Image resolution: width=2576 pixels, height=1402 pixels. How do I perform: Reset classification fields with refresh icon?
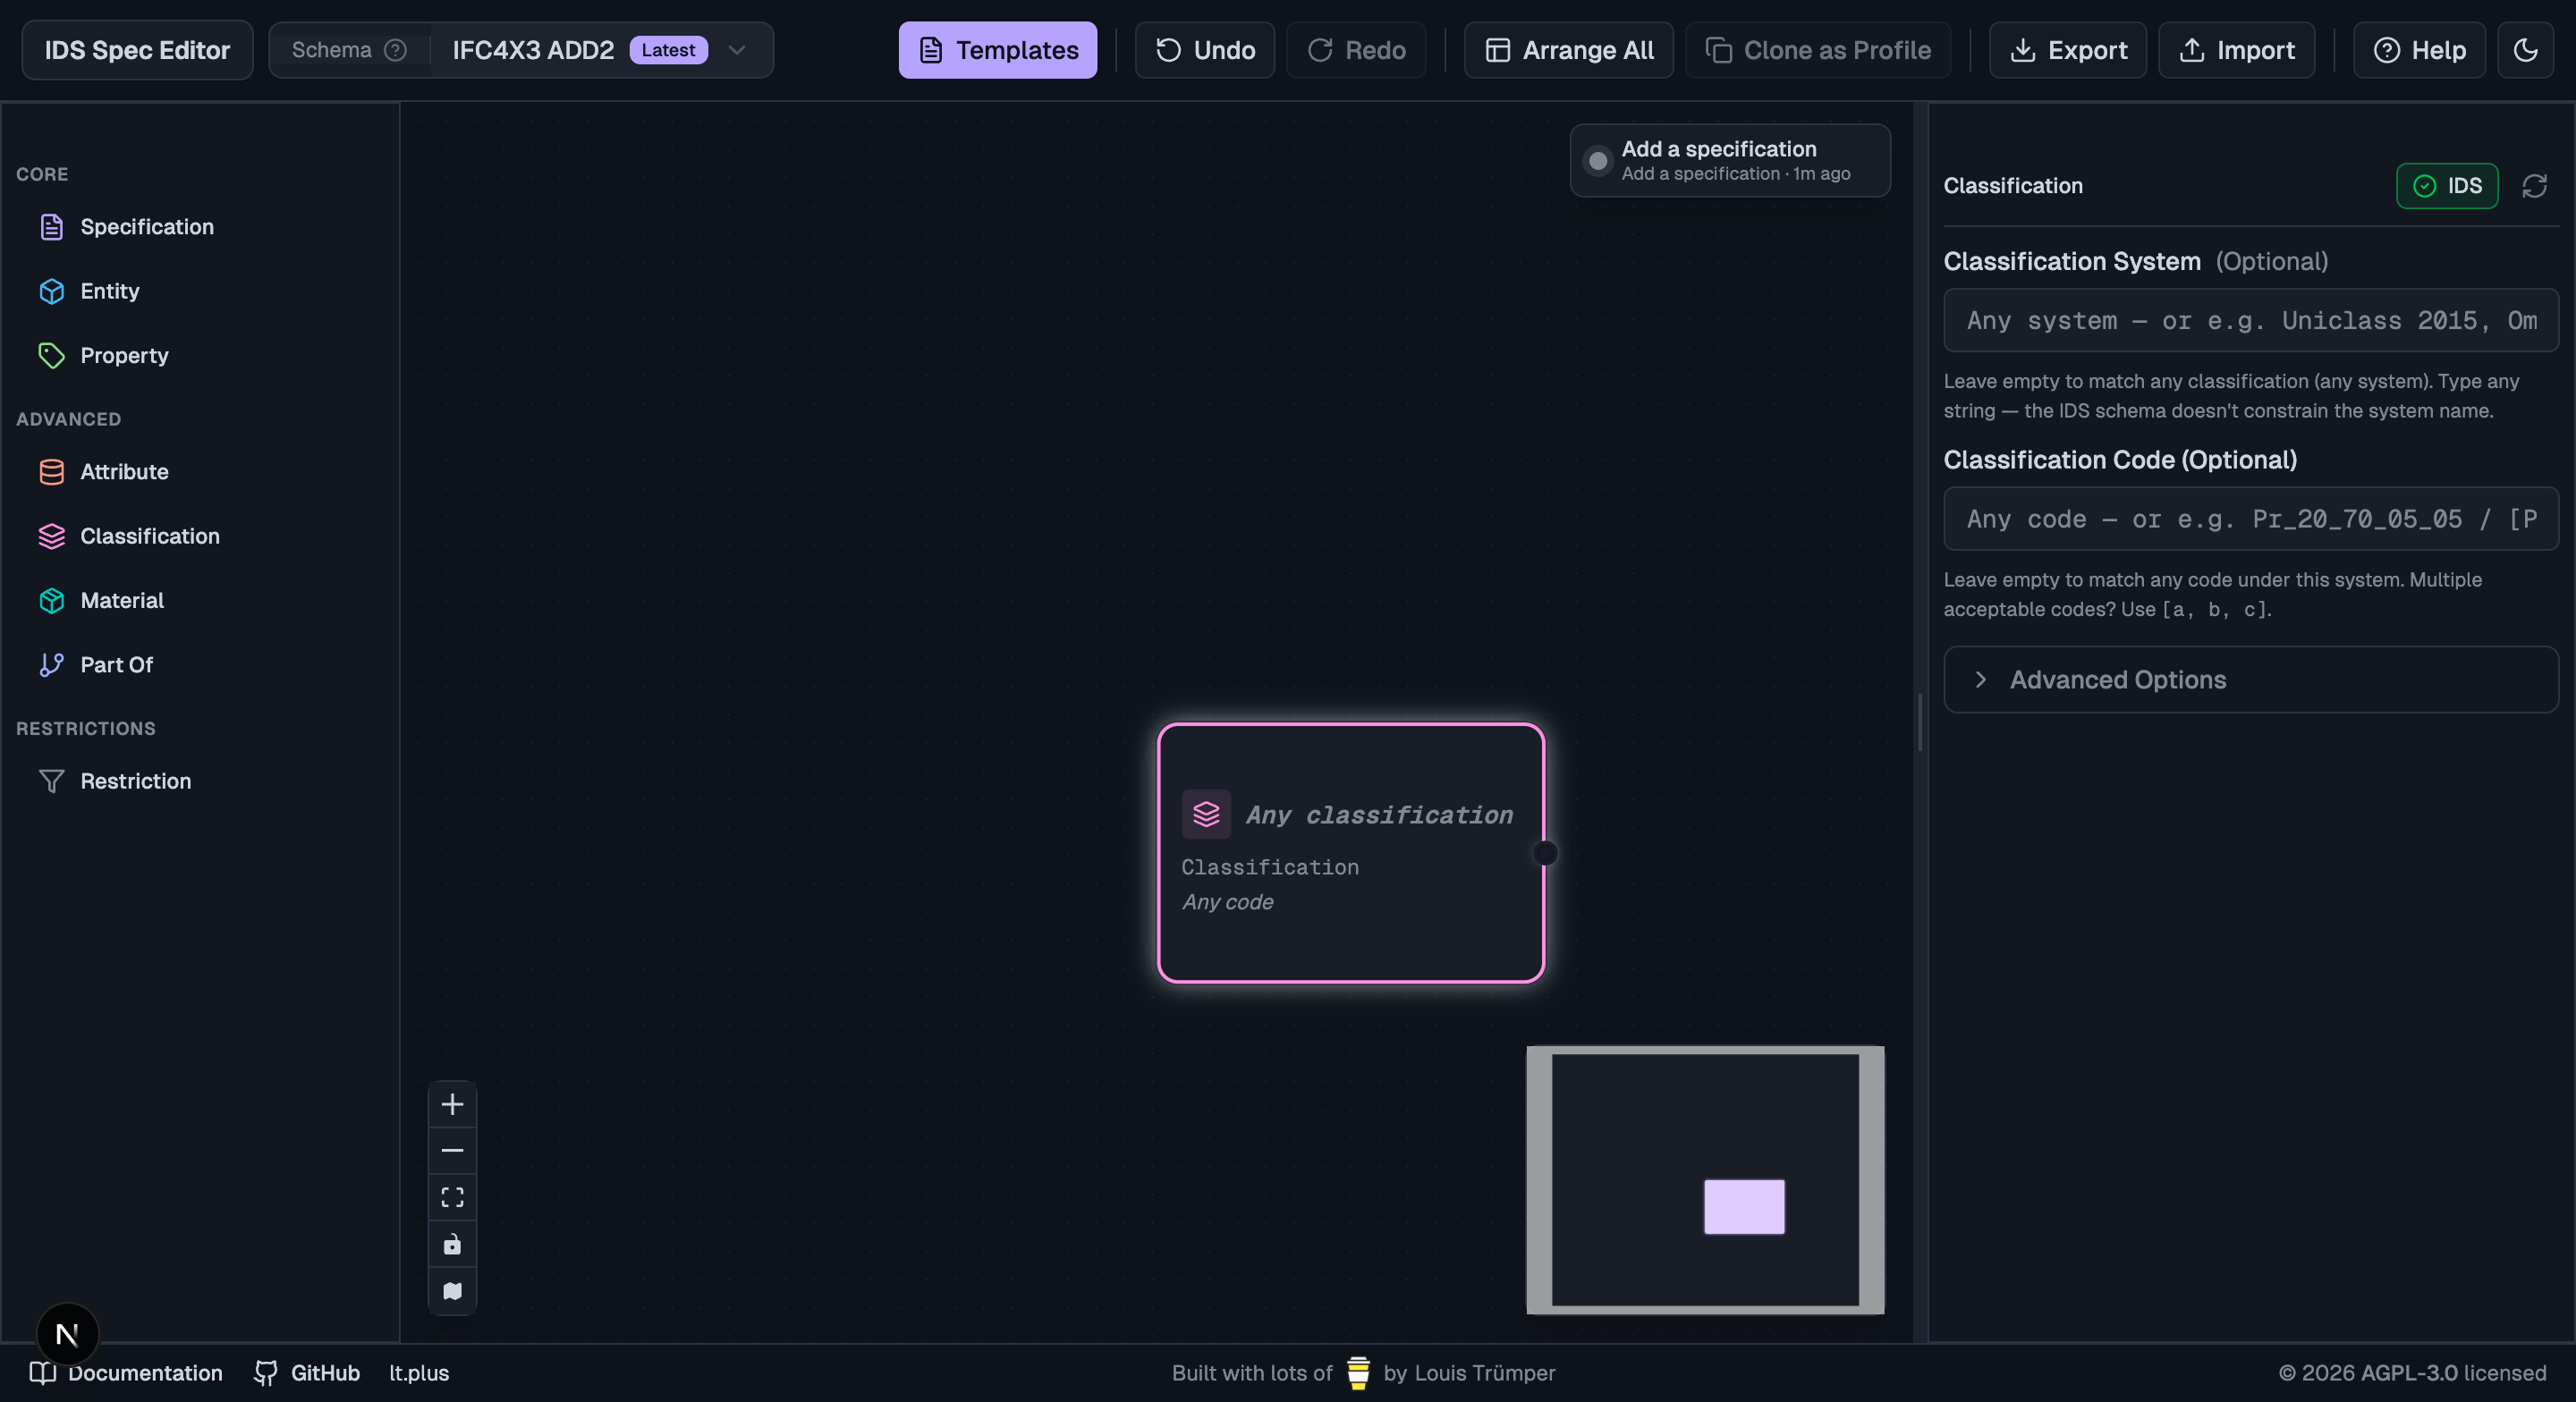coord(2534,186)
